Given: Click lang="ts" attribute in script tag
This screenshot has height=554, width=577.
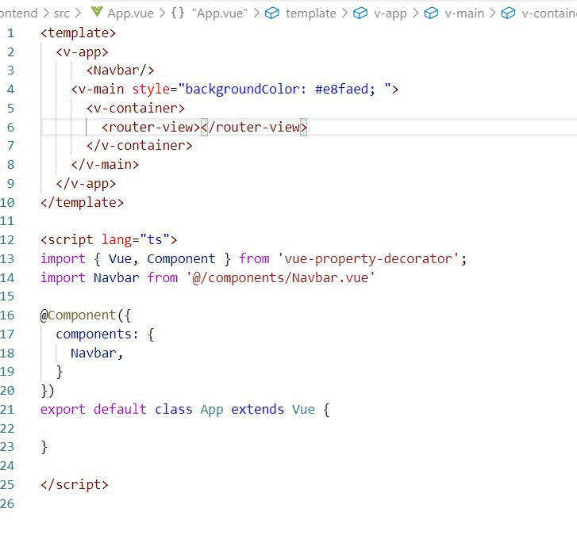Looking at the screenshot, I should pos(136,240).
